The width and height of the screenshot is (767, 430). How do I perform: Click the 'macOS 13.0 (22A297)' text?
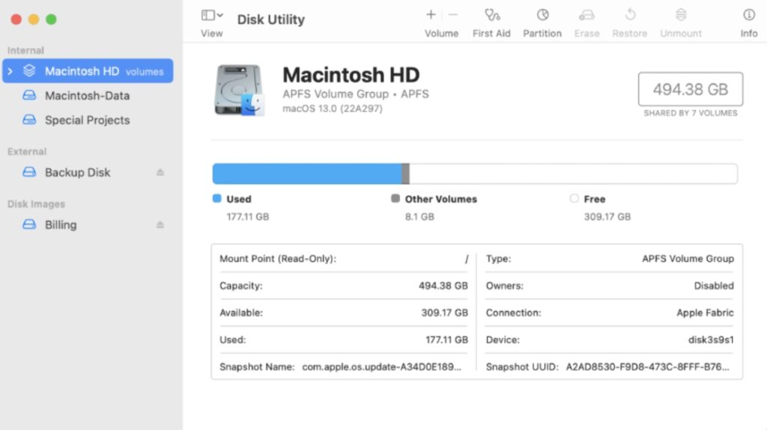(x=333, y=108)
